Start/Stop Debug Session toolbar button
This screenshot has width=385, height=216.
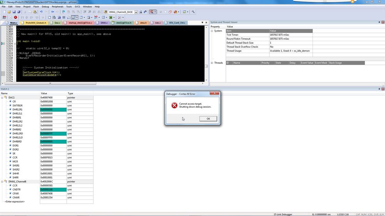(151, 12)
